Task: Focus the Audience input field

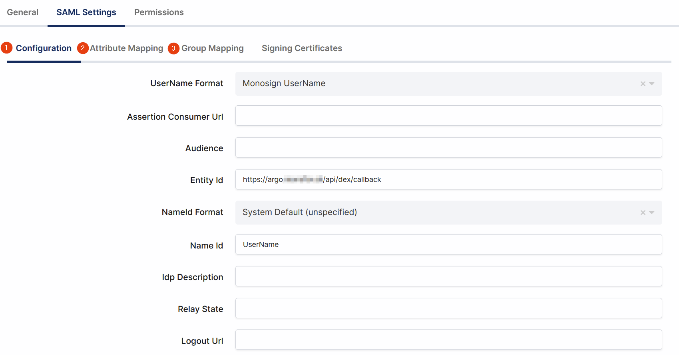Action: (x=448, y=148)
